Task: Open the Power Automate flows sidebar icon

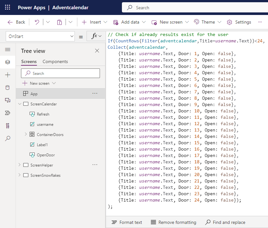Action: (x=8, y=113)
